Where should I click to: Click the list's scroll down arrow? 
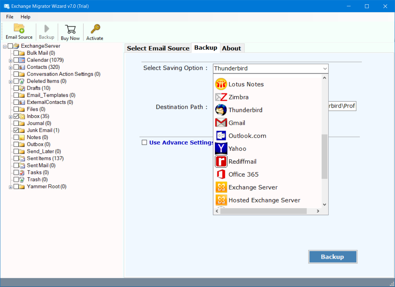[325, 205]
